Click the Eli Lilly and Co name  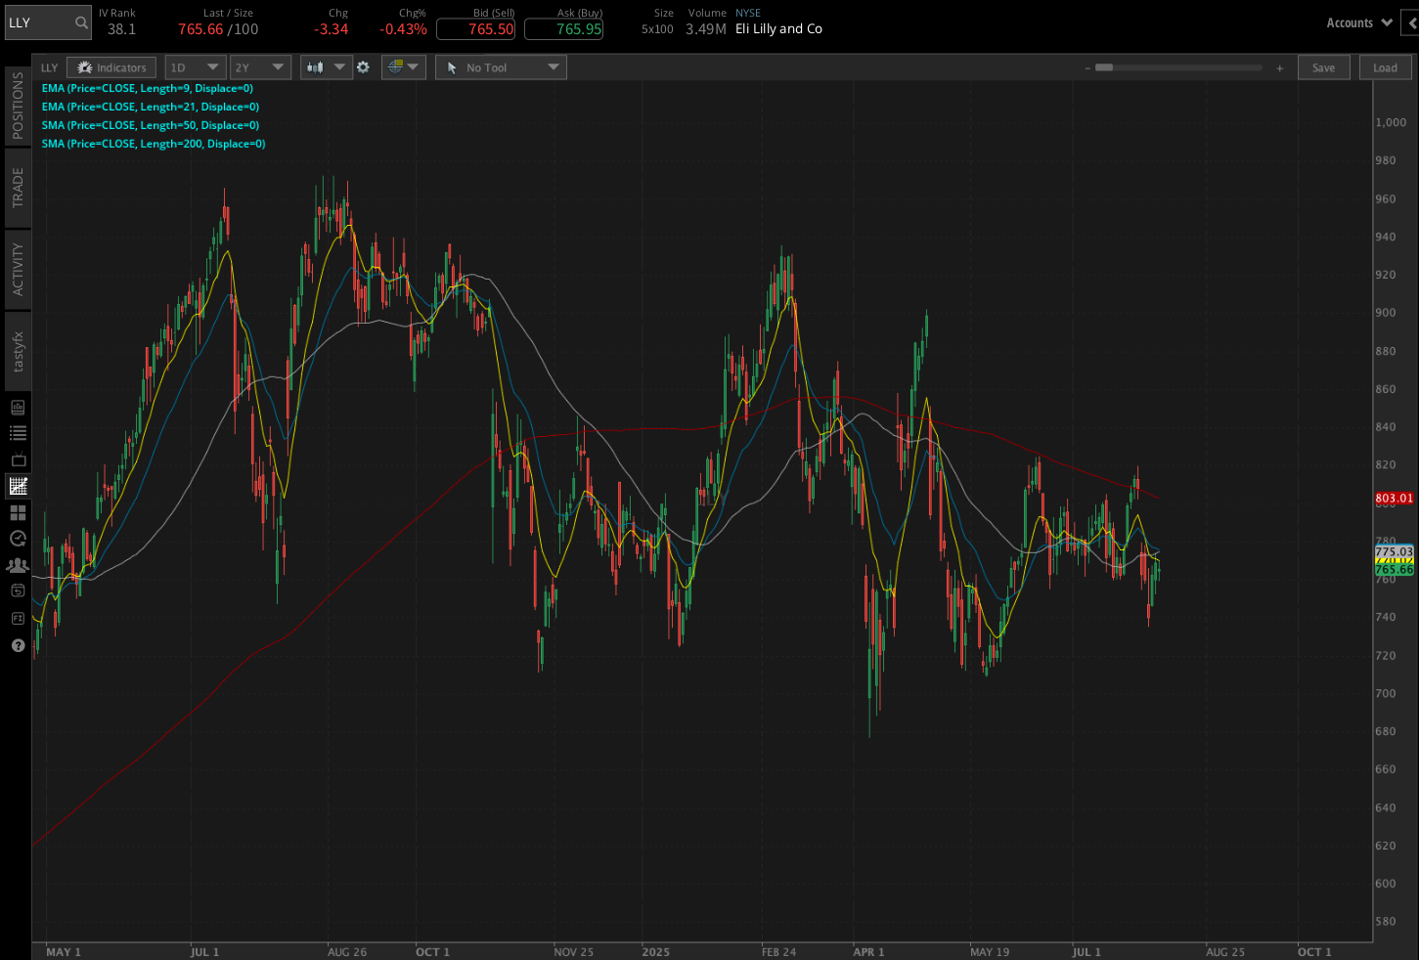pos(778,29)
